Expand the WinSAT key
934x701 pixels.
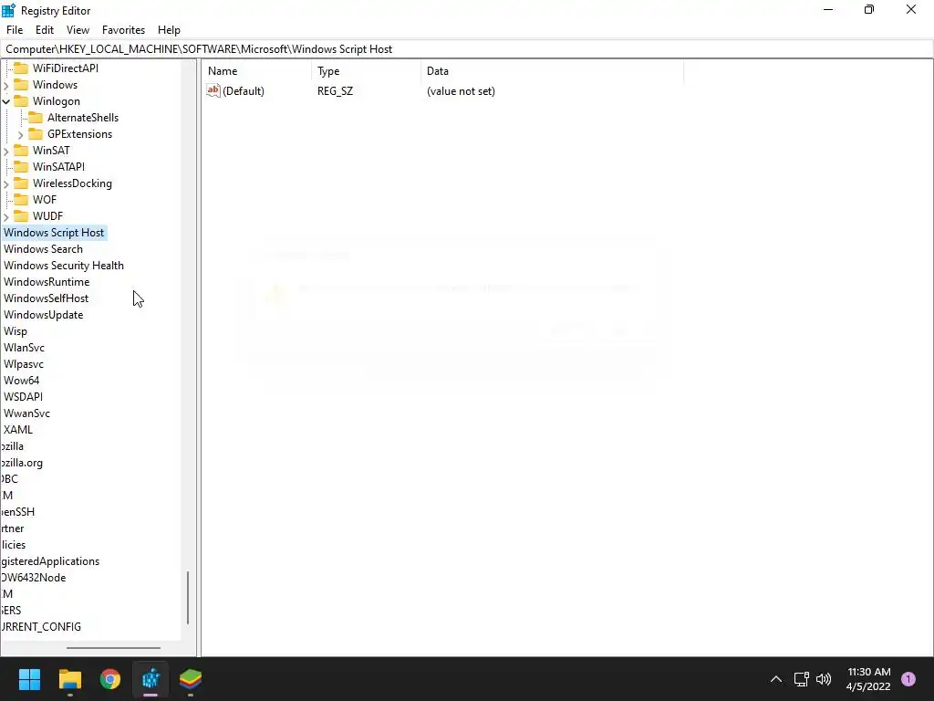6,151
